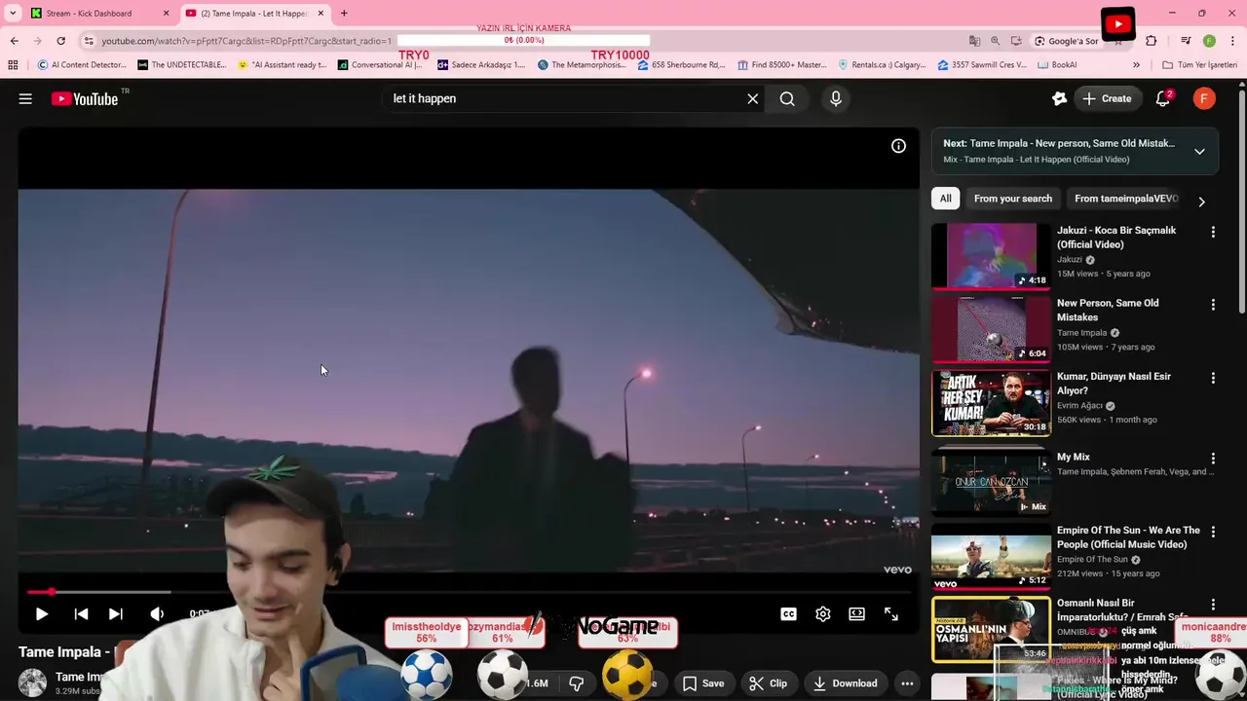
Task: Toggle closed captions
Action: [788, 614]
